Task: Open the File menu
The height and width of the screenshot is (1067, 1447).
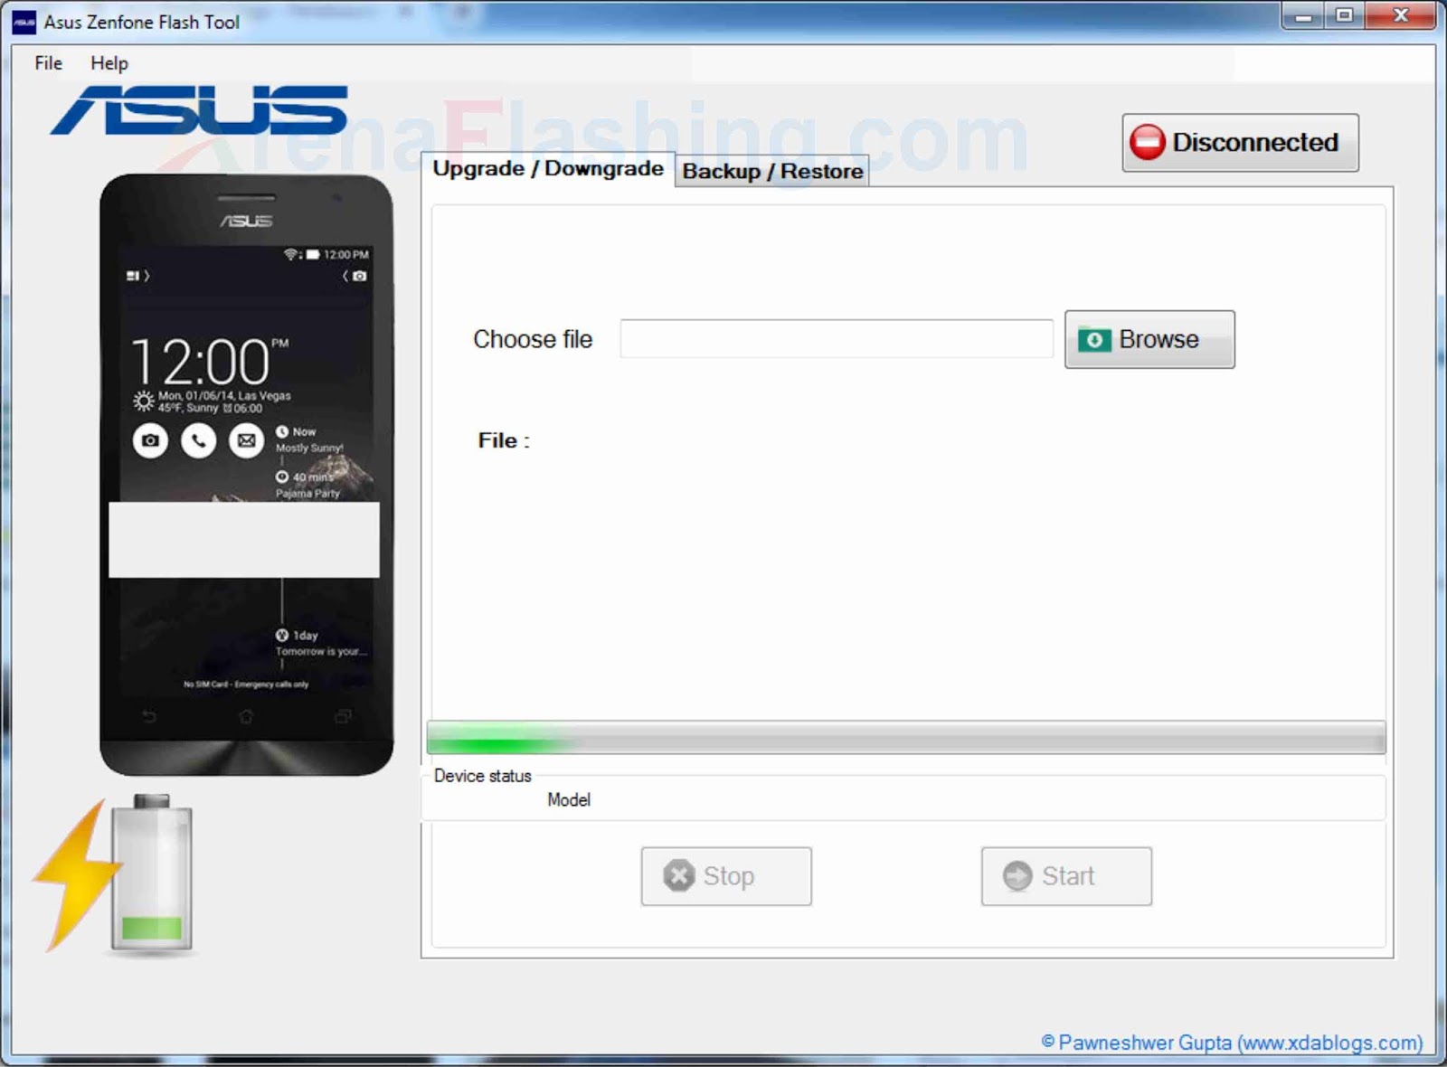Action: coord(48,63)
